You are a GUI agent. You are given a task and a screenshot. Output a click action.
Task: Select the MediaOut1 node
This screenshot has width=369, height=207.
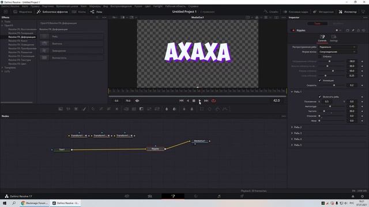[199, 141]
